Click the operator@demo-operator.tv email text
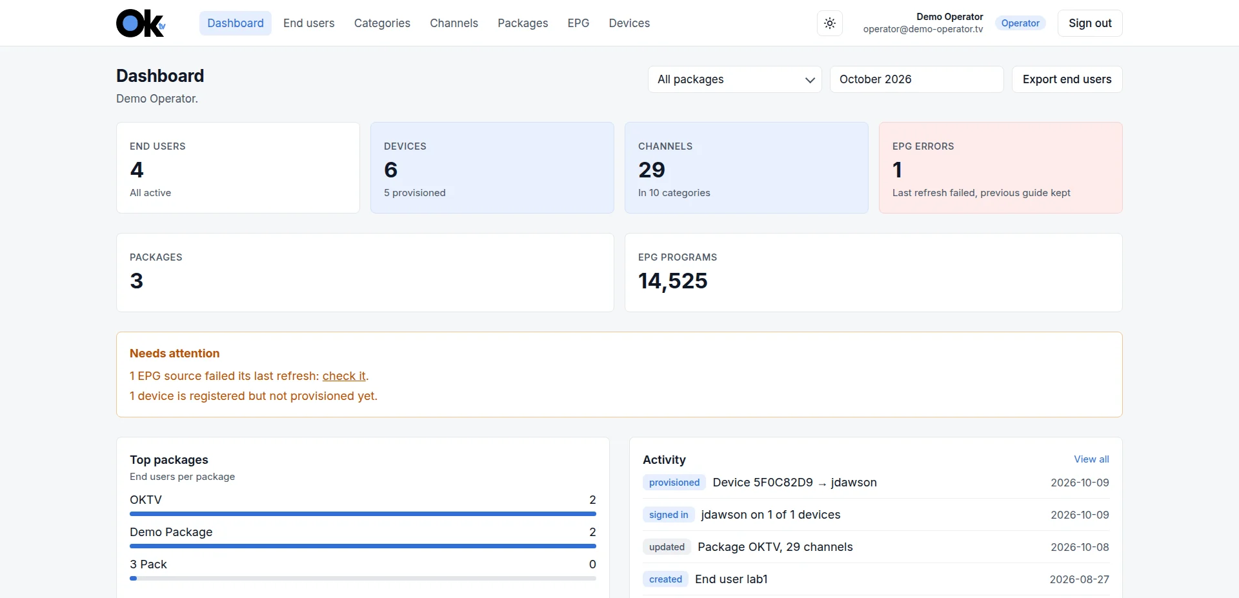The height and width of the screenshot is (598, 1239). click(x=923, y=29)
